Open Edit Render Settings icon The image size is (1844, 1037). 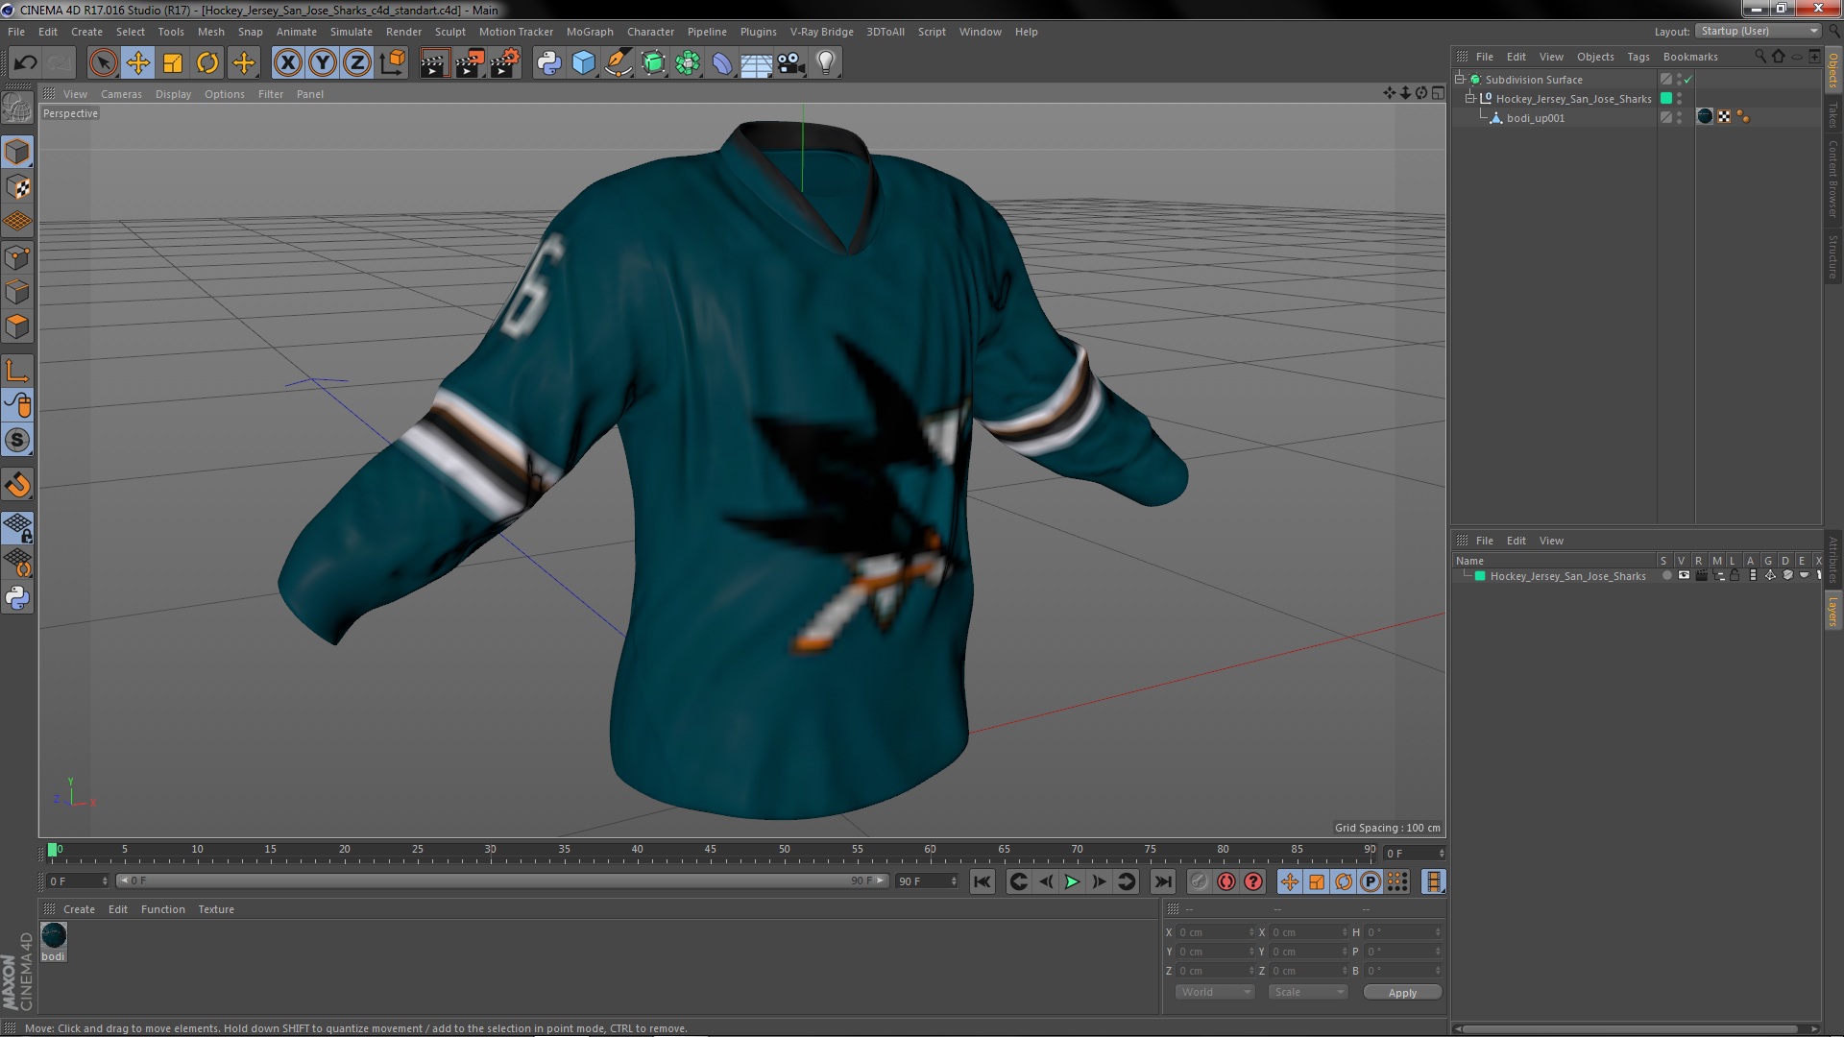504,63
